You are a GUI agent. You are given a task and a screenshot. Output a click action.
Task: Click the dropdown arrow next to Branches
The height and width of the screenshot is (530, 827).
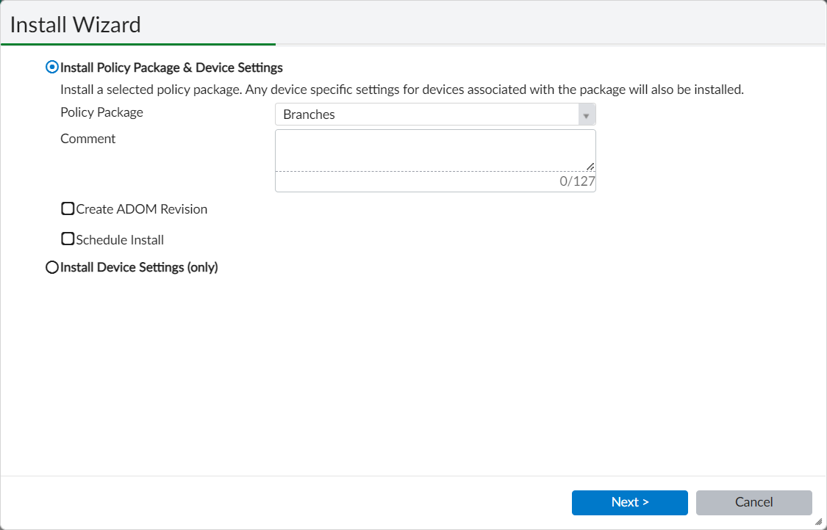pos(586,114)
